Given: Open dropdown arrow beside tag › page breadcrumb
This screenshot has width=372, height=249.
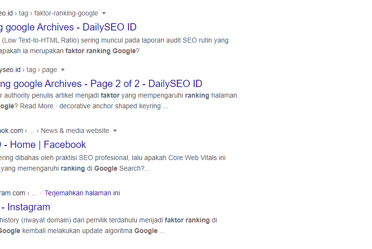Looking at the screenshot, I should point(63,70).
